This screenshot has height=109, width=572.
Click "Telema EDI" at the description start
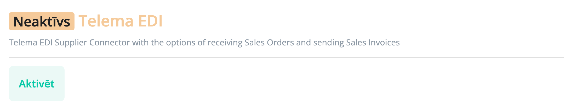pos(31,43)
